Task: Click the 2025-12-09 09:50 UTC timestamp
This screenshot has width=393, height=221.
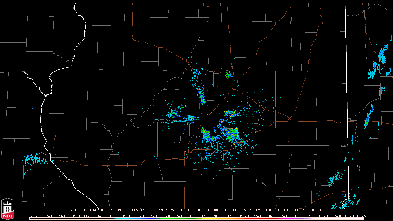Action: (267, 210)
